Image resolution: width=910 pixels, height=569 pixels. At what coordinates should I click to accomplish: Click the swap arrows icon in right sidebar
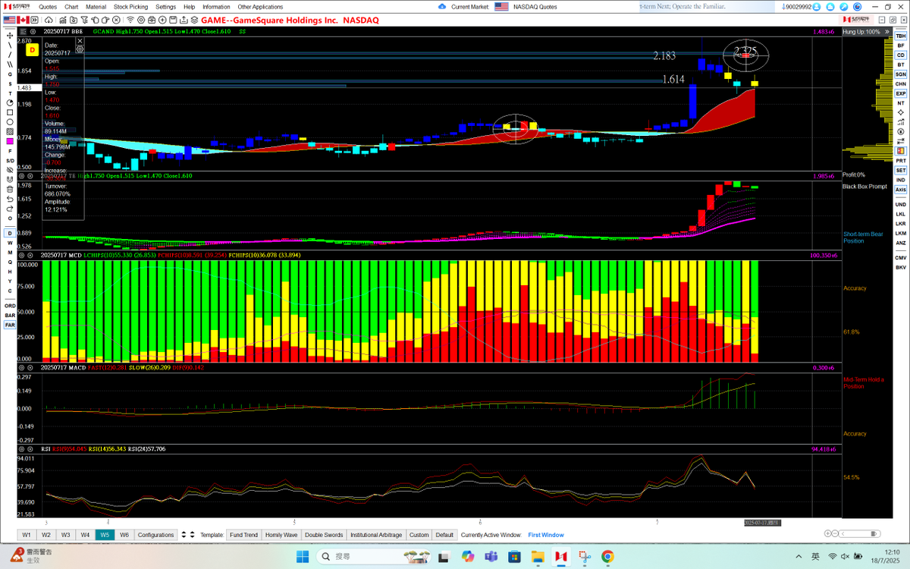tap(901, 140)
